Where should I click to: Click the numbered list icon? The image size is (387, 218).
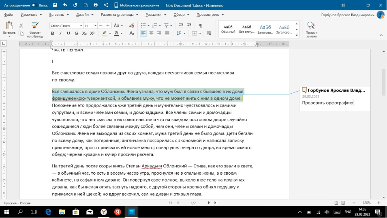[x=155, y=26]
